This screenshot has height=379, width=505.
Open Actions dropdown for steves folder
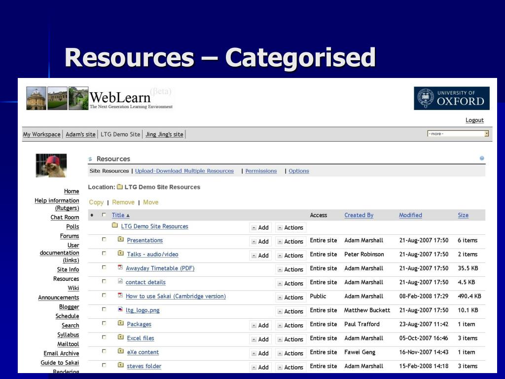[x=290, y=367]
